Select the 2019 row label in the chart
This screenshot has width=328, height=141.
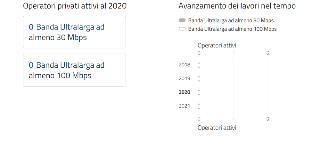[x=184, y=79]
